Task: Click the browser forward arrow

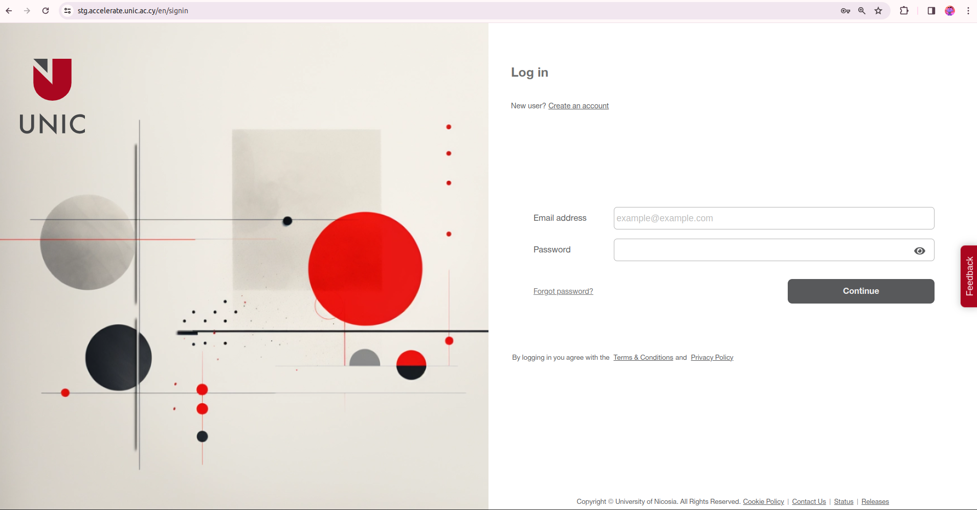Action: (x=27, y=11)
